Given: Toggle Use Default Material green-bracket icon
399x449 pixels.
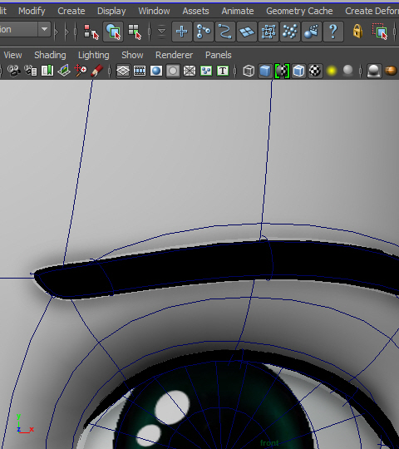Looking at the screenshot, I should pyautogui.click(x=282, y=71).
